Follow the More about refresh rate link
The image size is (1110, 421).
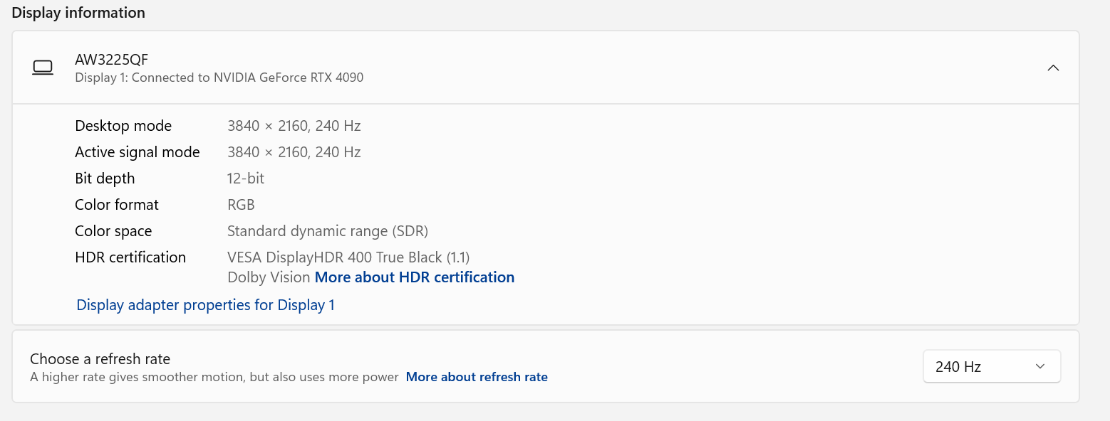click(476, 377)
